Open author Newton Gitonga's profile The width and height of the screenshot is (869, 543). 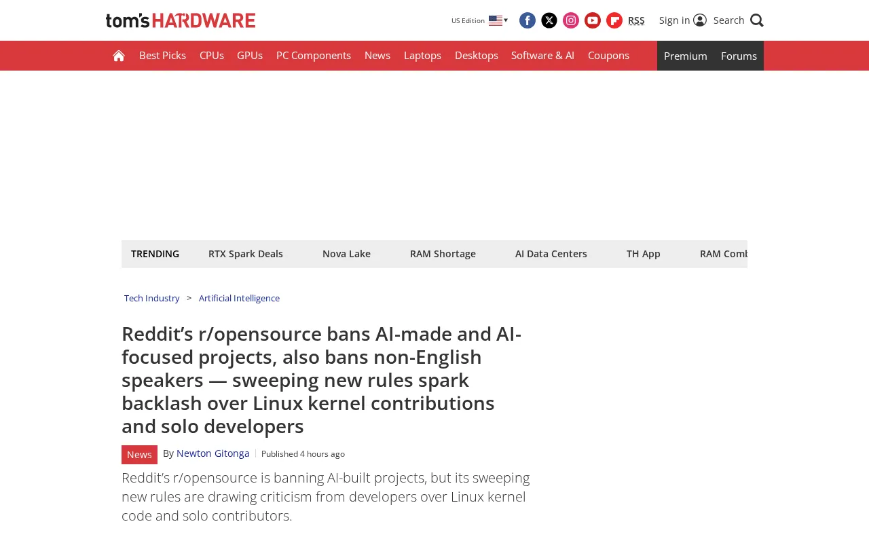(213, 453)
